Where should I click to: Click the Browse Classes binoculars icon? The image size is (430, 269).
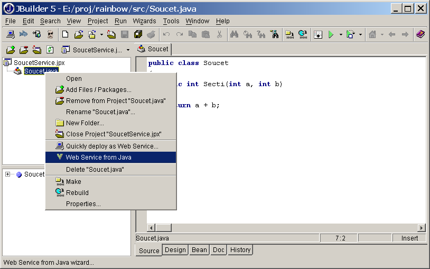(x=274, y=34)
